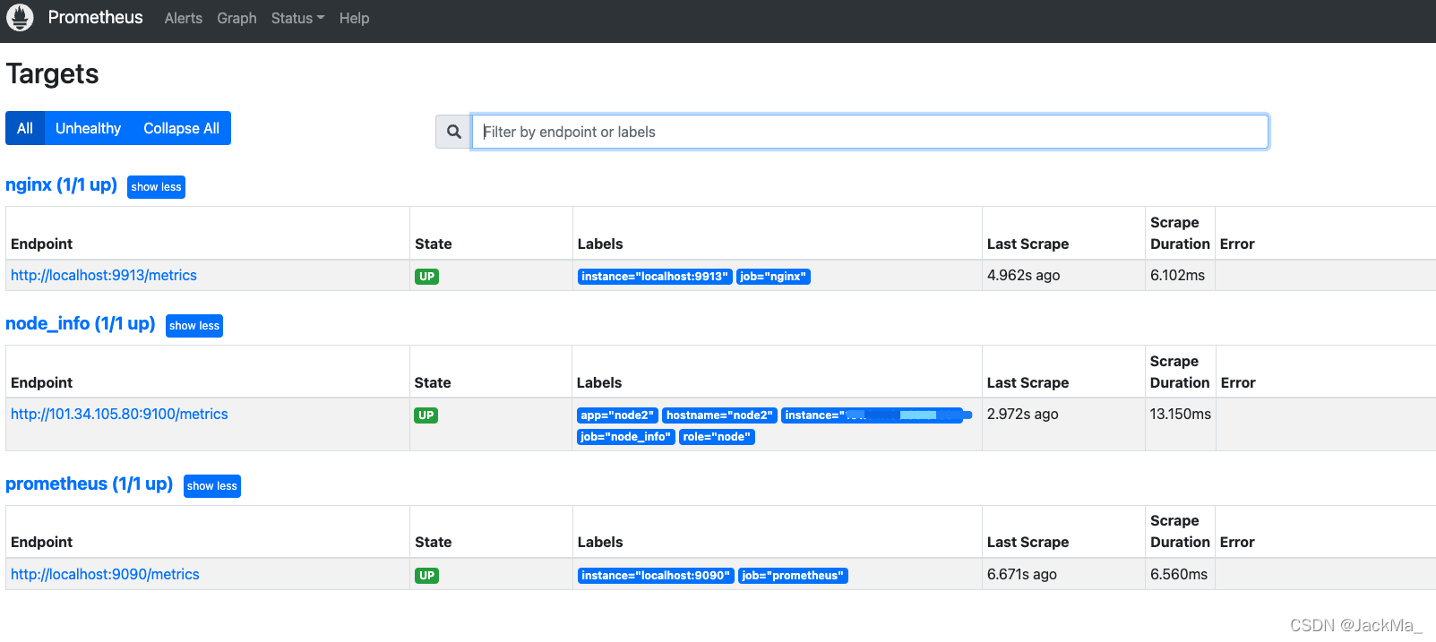Screen dimensions: 1436x642
Task: Open the Alerts page
Action: tap(183, 18)
